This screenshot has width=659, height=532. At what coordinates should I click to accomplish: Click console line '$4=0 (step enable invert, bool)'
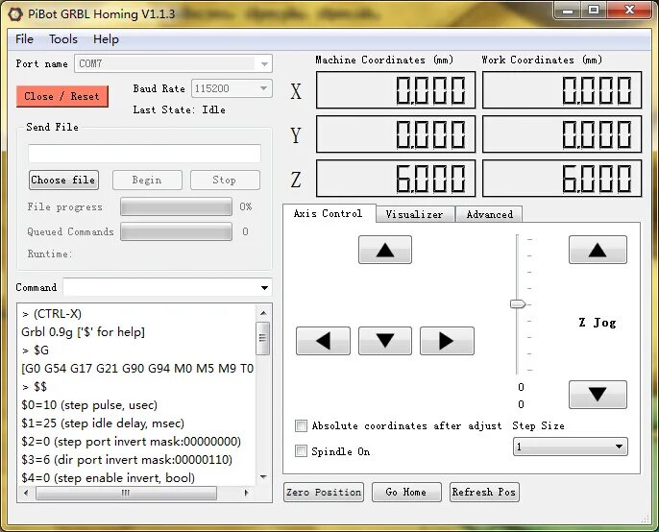(x=108, y=478)
